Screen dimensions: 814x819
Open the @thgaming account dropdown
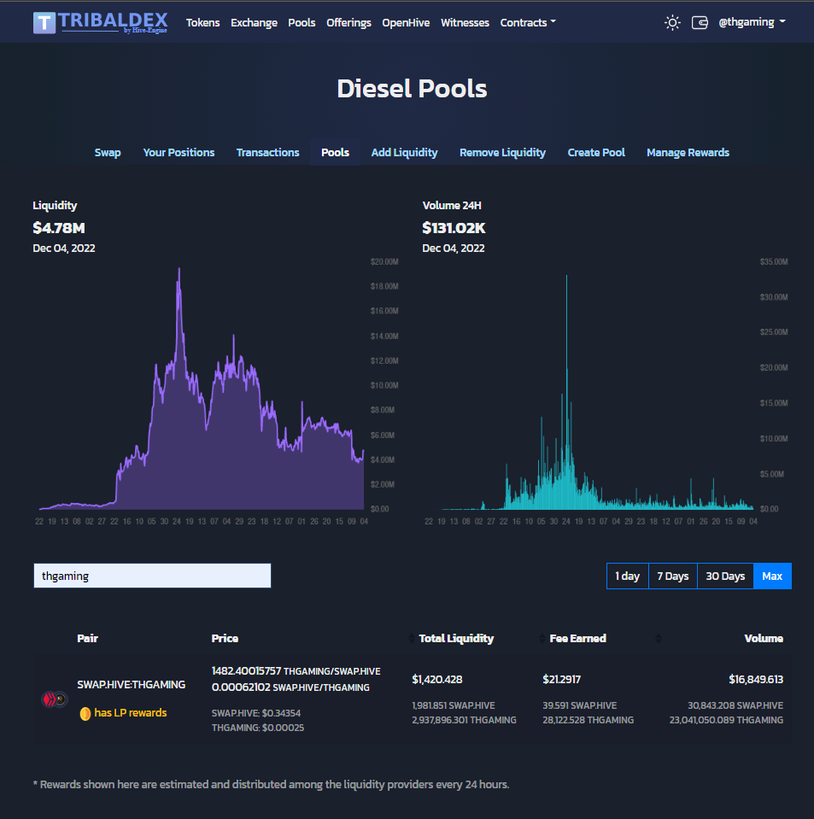[x=752, y=22]
